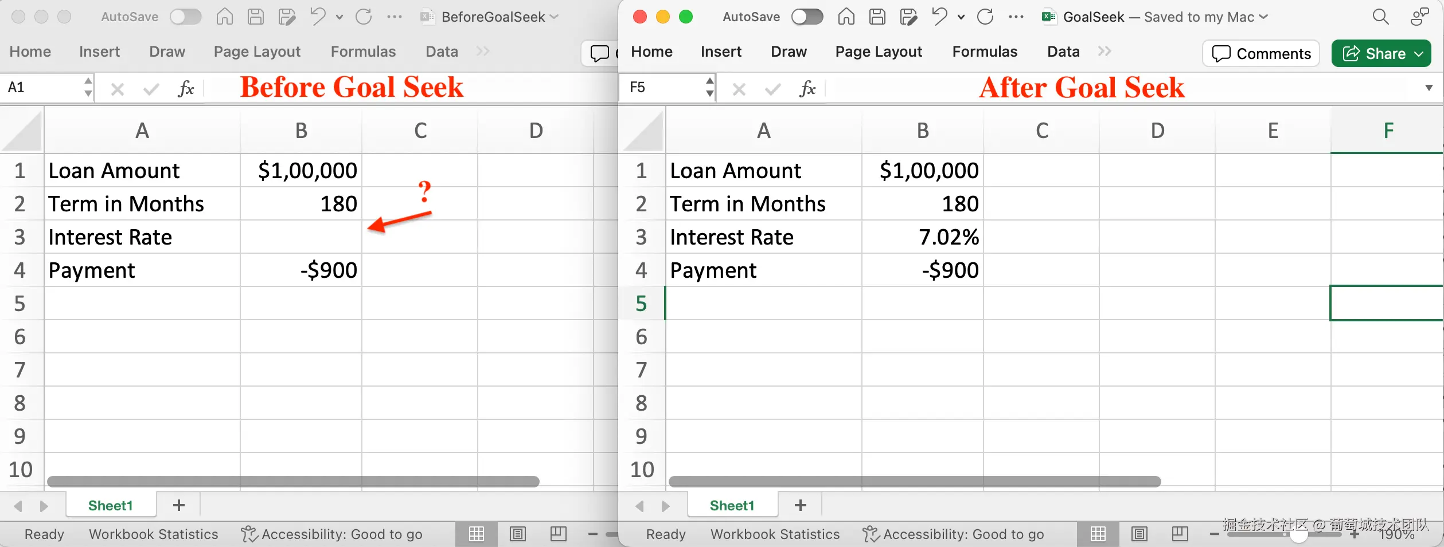Click the fx insert function icon in GoalSeek
1444x547 pixels.
[x=807, y=89]
